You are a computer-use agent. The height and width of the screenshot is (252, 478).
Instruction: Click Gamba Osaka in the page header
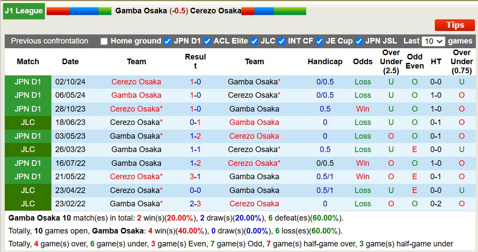pyautogui.click(x=139, y=11)
